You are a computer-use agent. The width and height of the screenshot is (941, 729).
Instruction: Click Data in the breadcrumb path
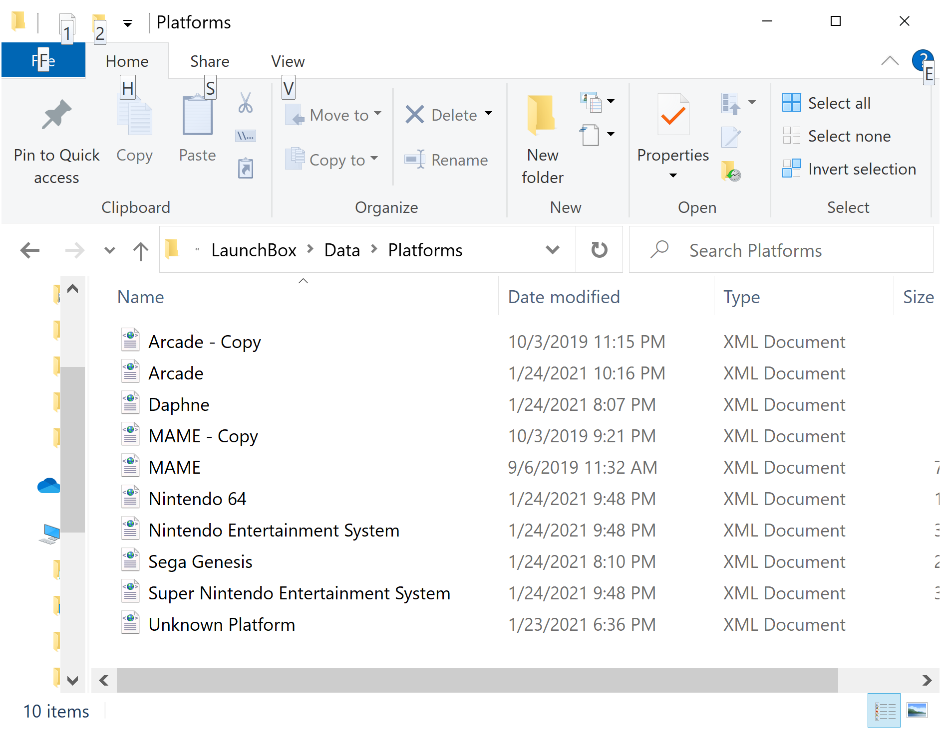pyautogui.click(x=342, y=250)
